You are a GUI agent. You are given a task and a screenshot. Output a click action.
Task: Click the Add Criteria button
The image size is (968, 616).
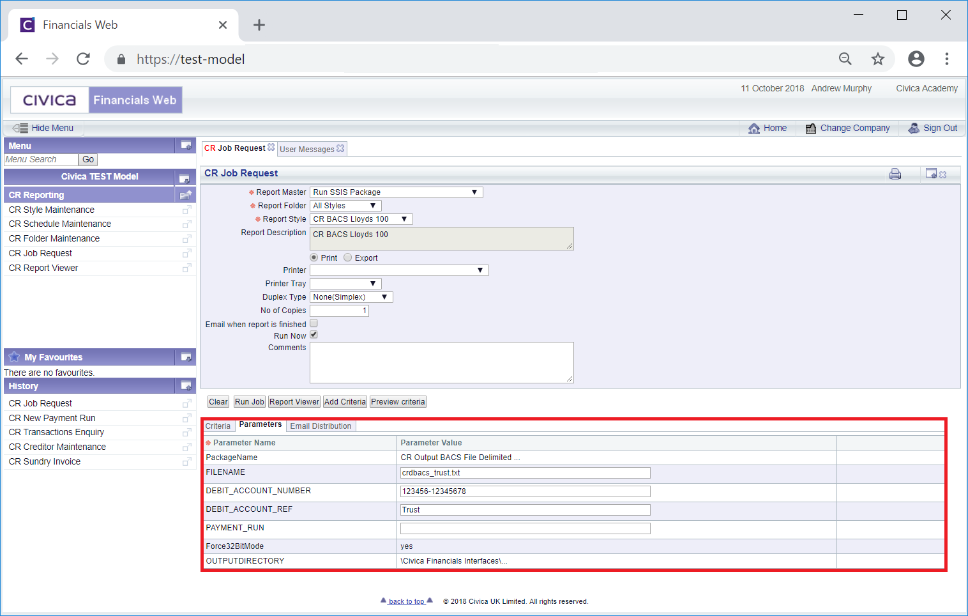click(x=345, y=402)
